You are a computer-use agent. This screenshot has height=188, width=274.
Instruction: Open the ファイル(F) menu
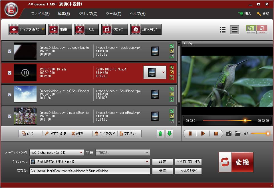point(40,14)
